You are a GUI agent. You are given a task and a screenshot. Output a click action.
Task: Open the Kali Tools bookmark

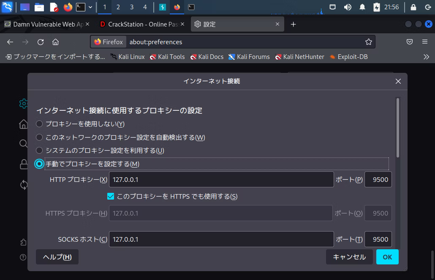pos(167,57)
